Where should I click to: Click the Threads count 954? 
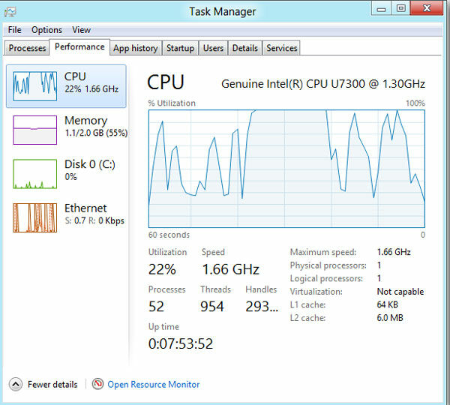pos(211,307)
